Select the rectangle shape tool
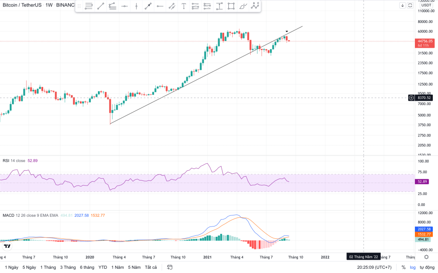Screen dimensions: 438x273 [231, 6]
